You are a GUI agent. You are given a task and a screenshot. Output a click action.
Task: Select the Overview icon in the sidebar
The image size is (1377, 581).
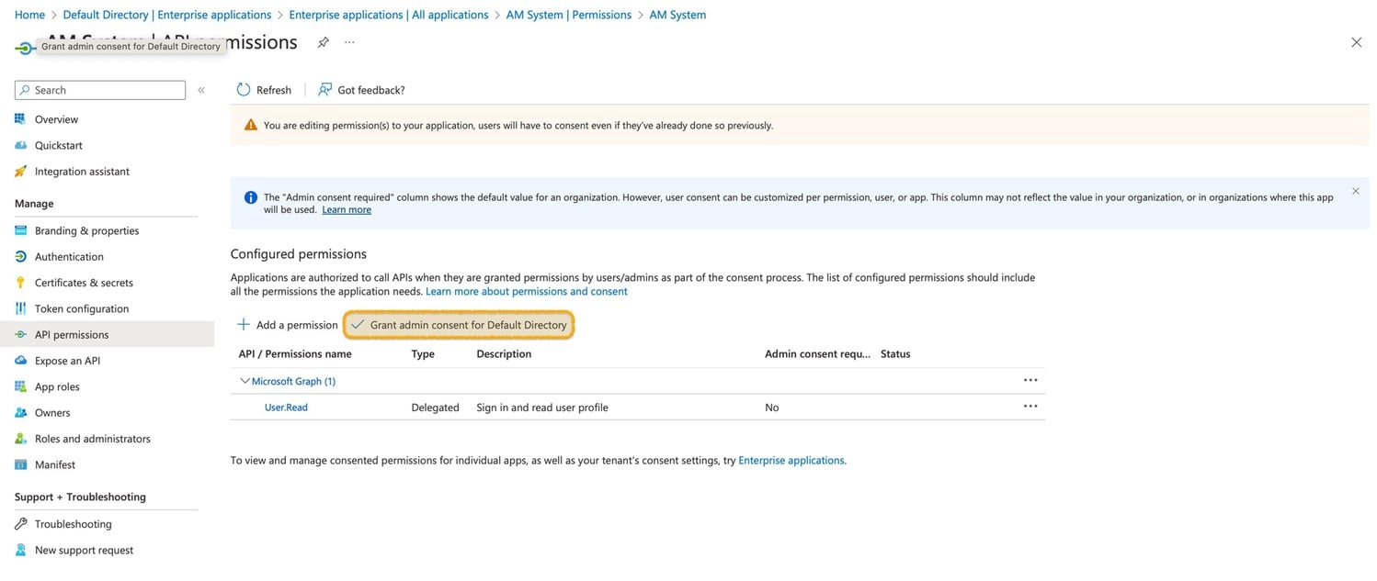tap(19, 119)
